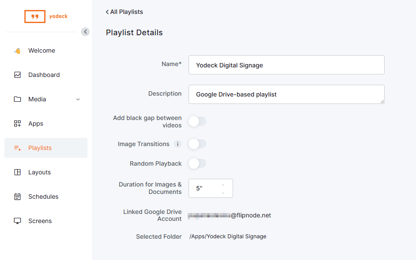The height and width of the screenshot is (260, 416).
Task: Collapse the sidebar with arrow button
Action: 85,32
